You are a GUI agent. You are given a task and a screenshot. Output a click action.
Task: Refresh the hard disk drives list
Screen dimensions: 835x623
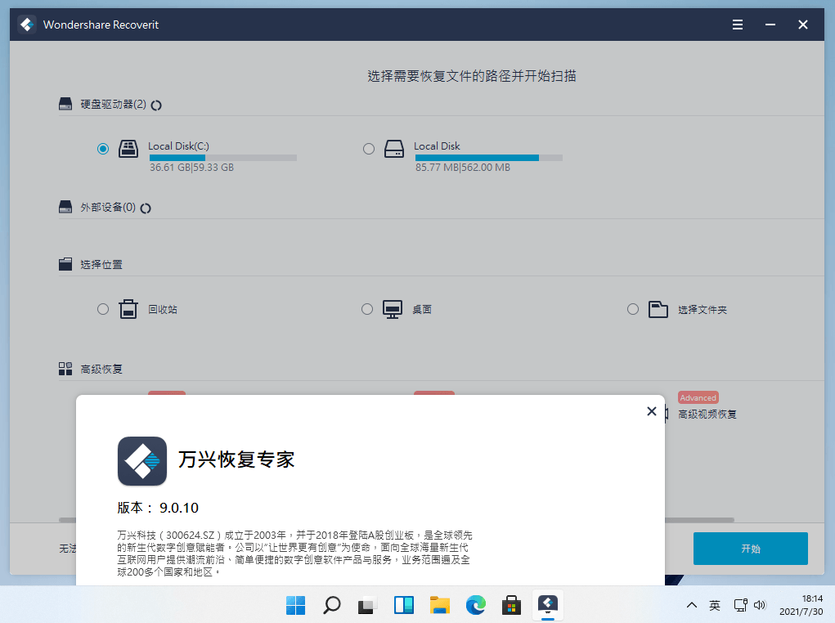(156, 105)
